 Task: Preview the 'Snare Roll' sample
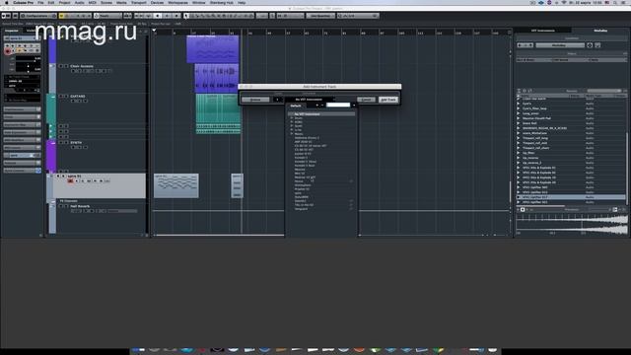click(519, 123)
